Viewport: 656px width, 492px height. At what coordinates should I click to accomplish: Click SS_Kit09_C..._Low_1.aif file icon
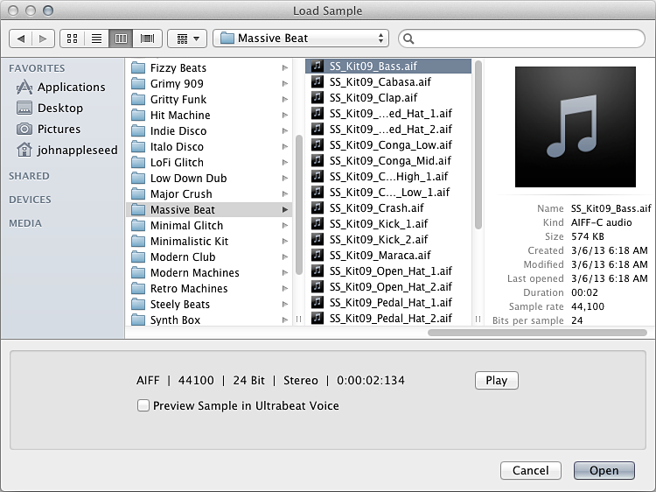point(318,193)
